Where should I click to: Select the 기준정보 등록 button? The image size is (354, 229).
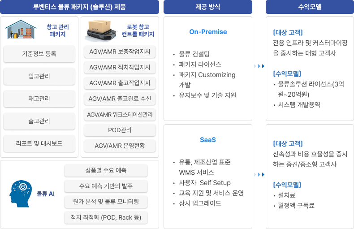click(39, 54)
